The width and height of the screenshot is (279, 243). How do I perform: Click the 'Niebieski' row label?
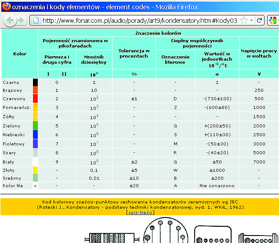14,134
